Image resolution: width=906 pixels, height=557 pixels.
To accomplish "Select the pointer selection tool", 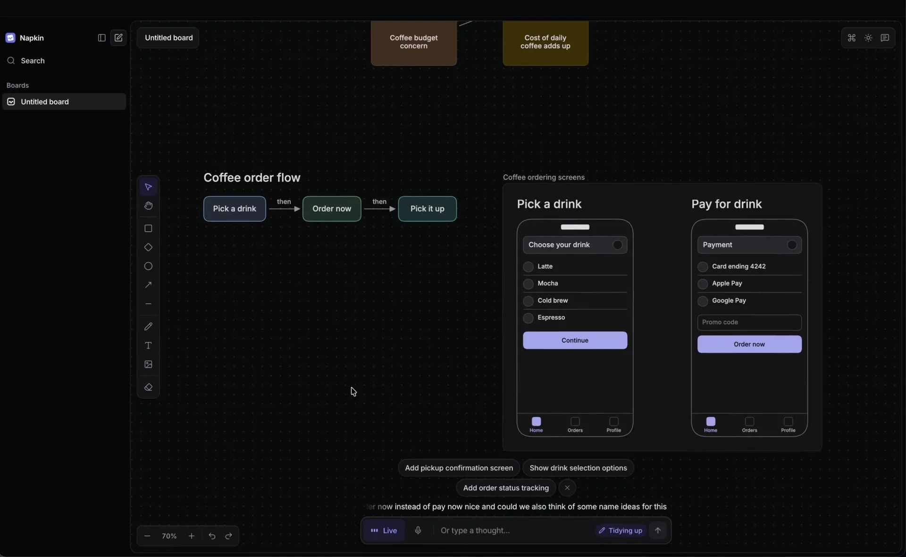I will click(148, 187).
